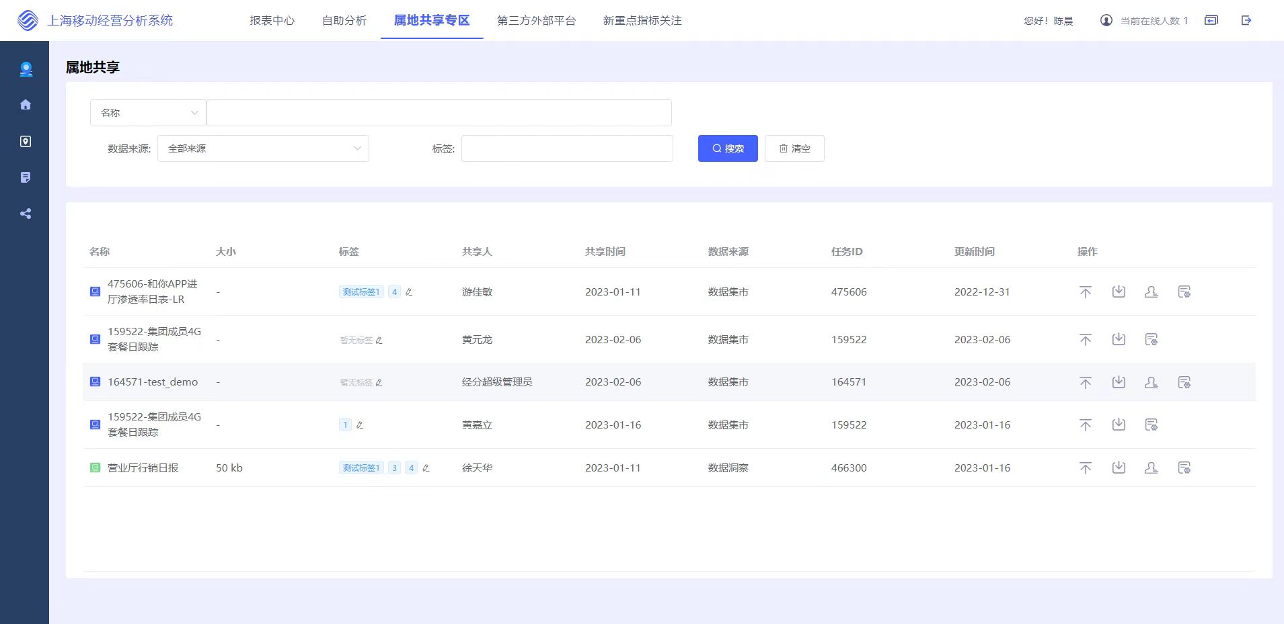1284x624 pixels.
Task: Pin 黄嘉立's 159522 row to top
Action: click(x=1086, y=425)
